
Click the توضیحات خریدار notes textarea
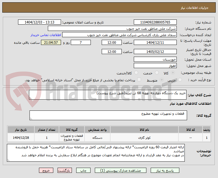[x=96, y=153]
